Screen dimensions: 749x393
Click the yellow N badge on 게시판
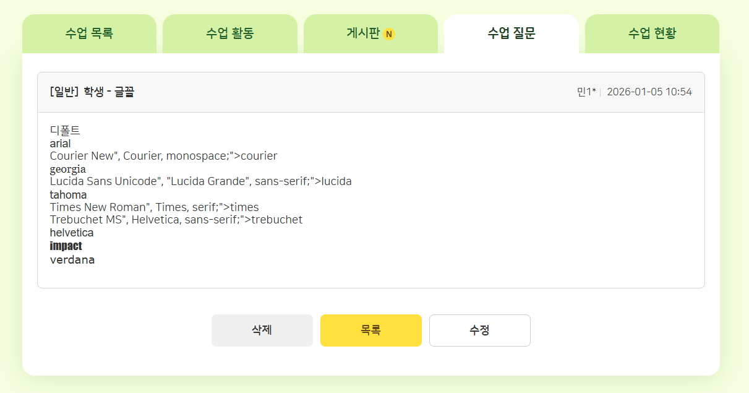coord(389,34)
